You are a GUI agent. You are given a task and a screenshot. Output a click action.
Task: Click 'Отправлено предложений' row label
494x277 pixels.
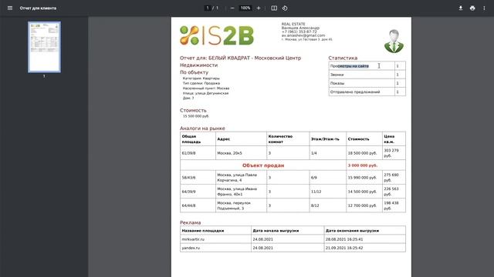355,92
